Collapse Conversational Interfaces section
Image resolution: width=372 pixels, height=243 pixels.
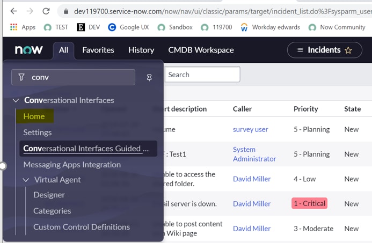[x=16, y=100]
